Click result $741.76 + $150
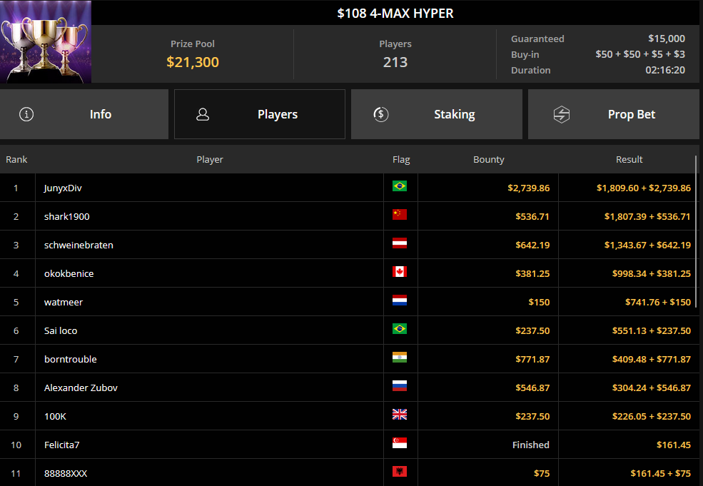The image size is (703, 486). coord(658,302)
